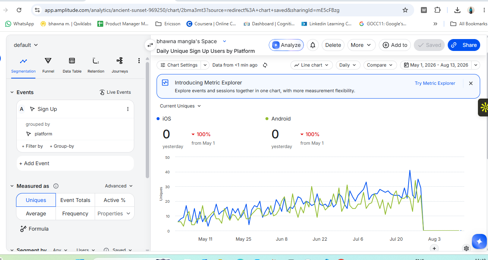Toggle the Android series legend
The width and height of the screenshot is (488, 260).
[278, 119]
